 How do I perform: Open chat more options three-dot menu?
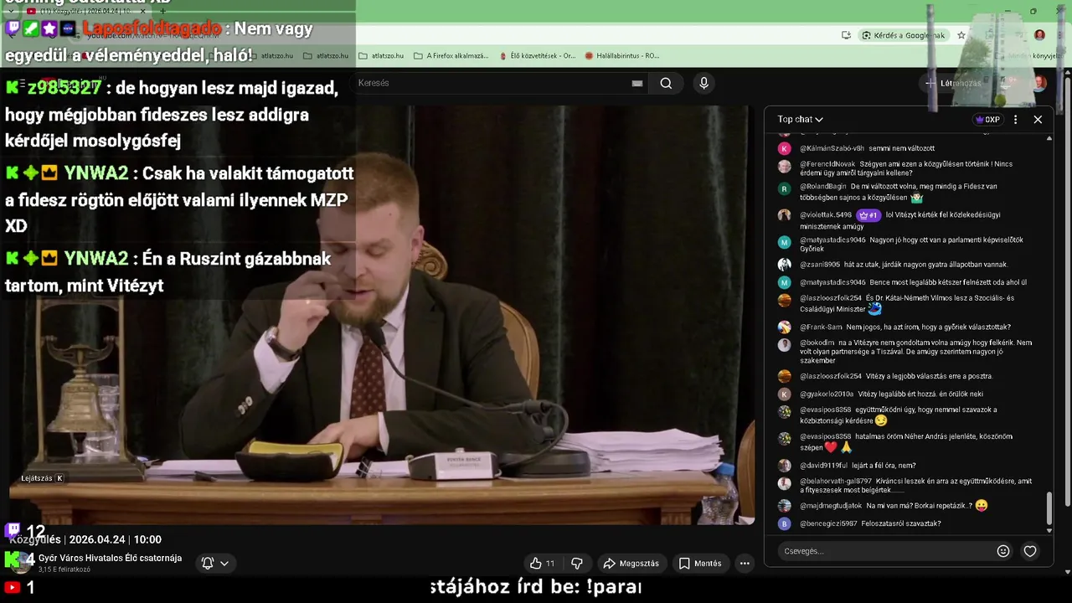pyautogui.click(x=1015, y=120)
